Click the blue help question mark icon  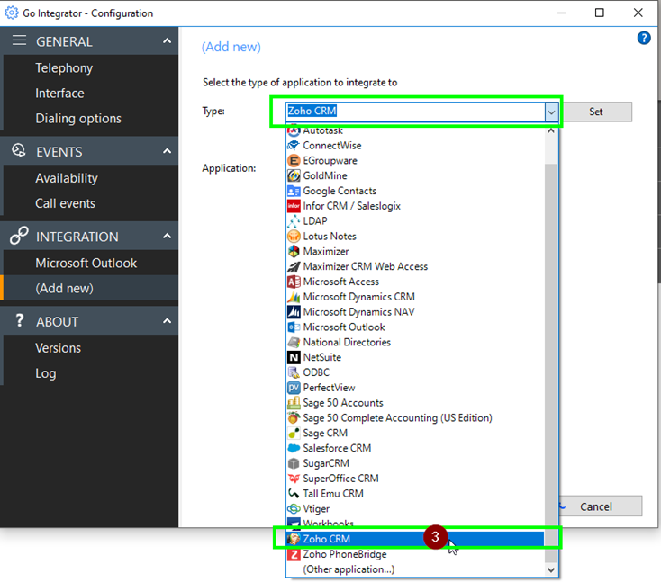644,38
